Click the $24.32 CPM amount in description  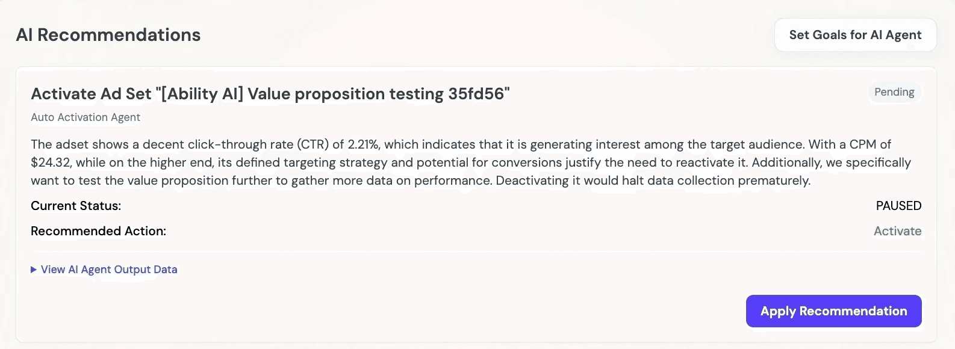(x=51, y=162)
